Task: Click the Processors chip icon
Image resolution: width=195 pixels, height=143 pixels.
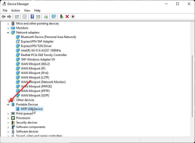Action: pos(13,118)
